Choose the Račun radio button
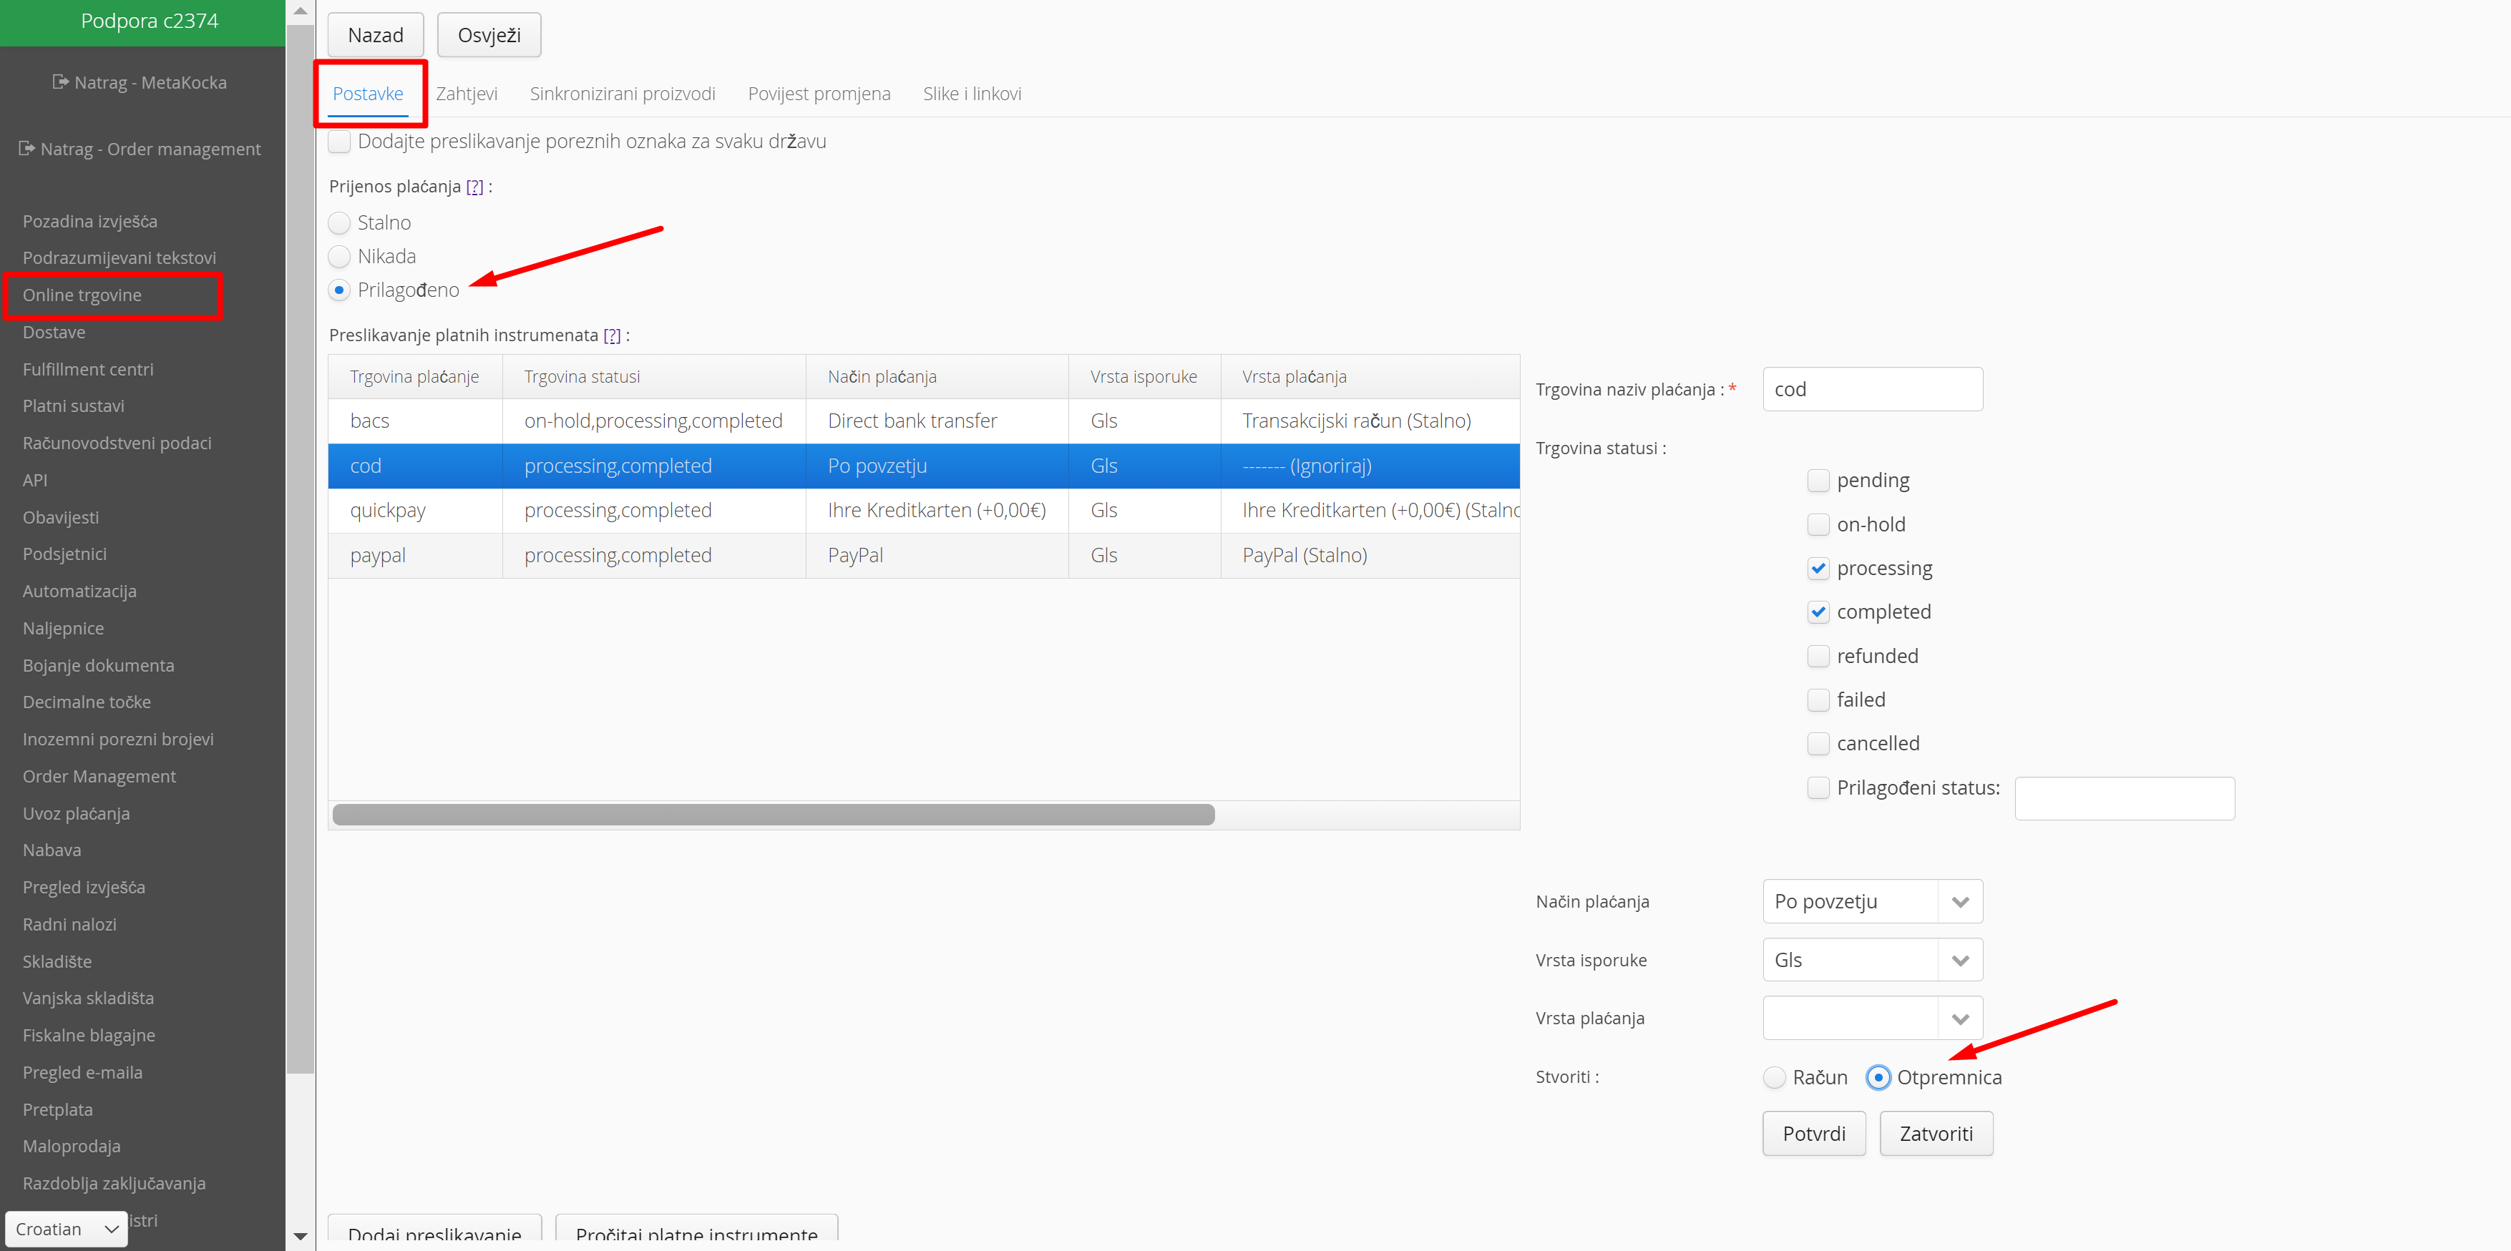Viewport: 2511px width, 1251px height. coord(1774,1078)
